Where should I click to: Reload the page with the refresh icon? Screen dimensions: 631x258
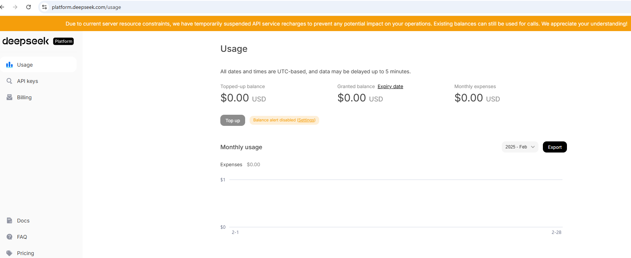29,7
